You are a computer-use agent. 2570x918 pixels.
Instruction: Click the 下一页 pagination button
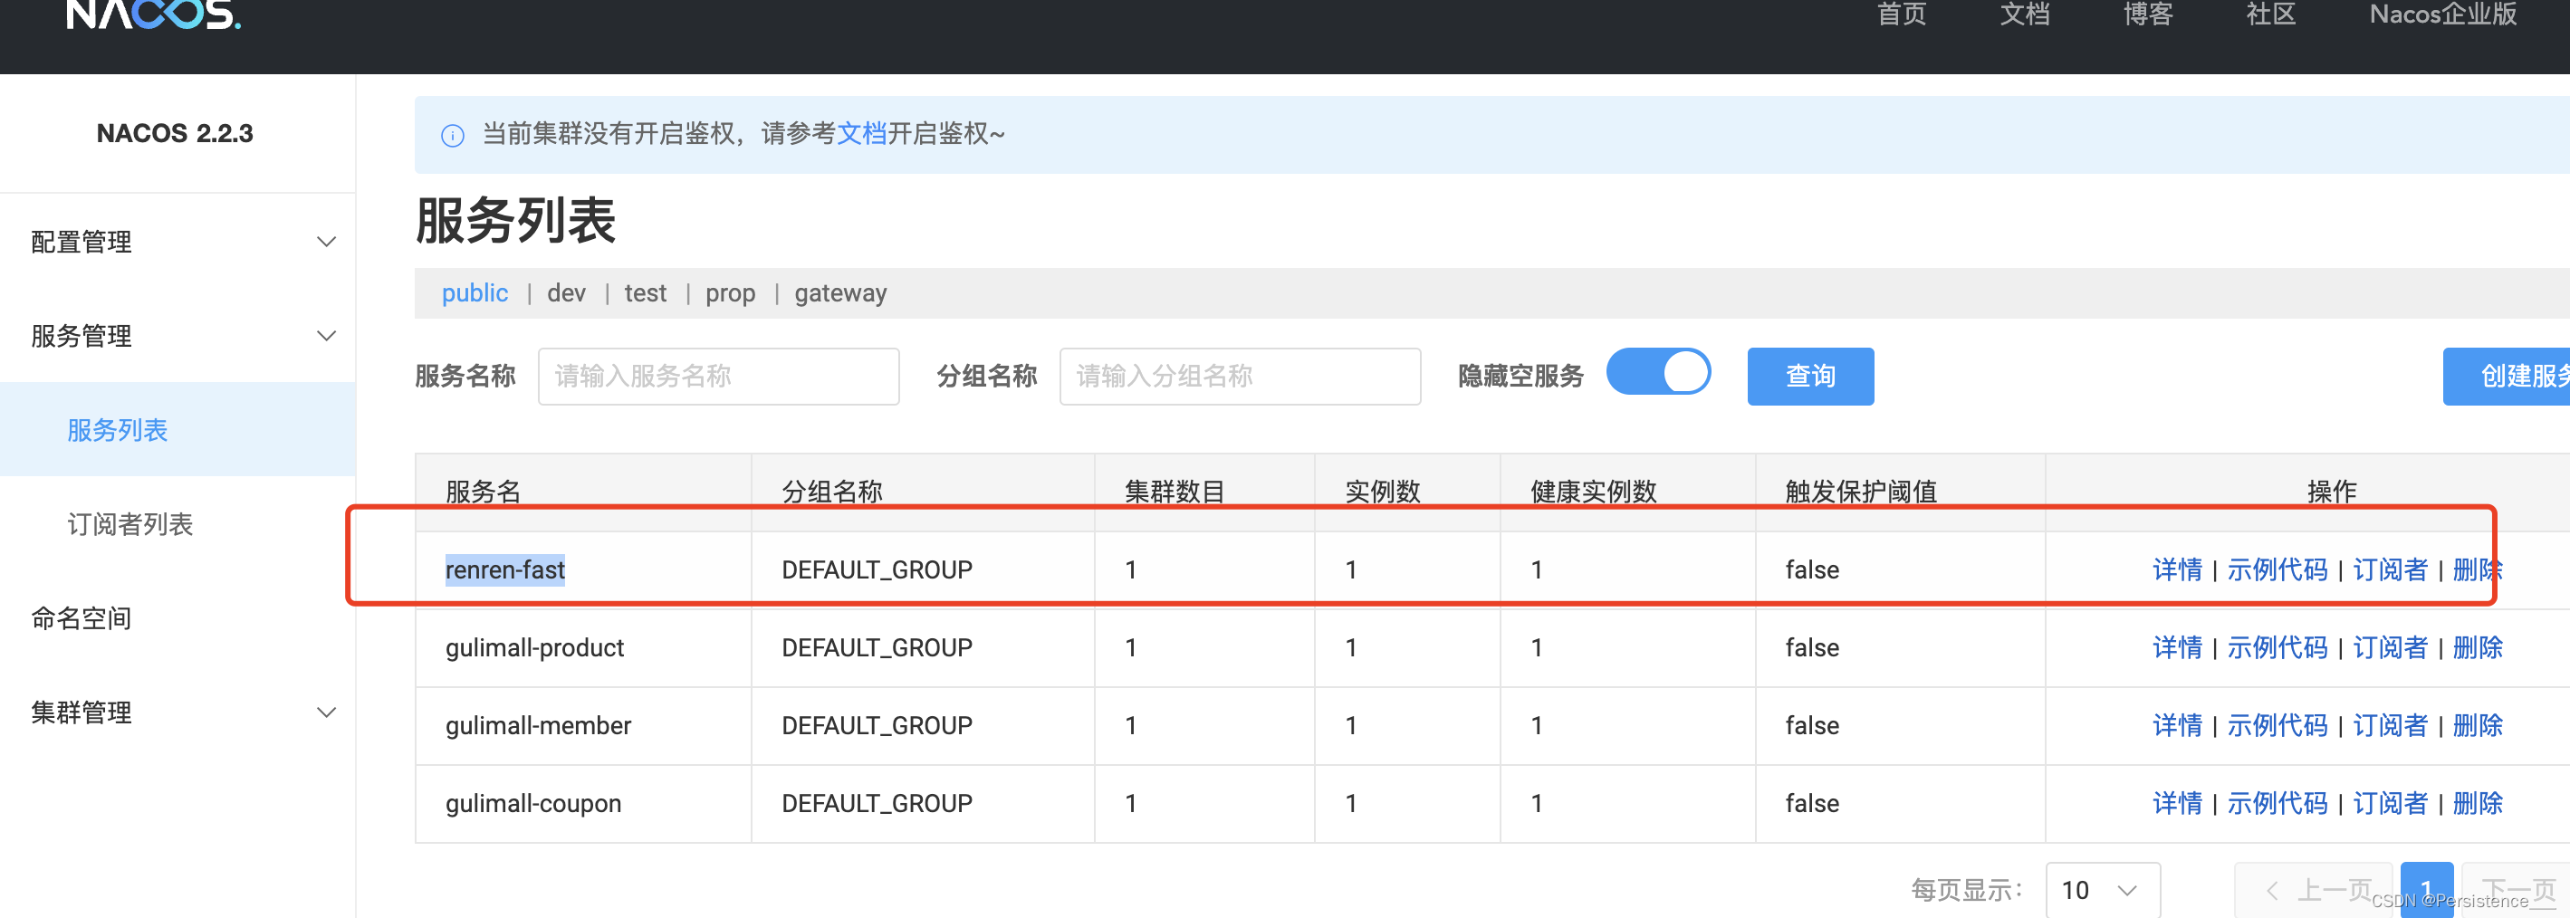tap(2515, 889)
